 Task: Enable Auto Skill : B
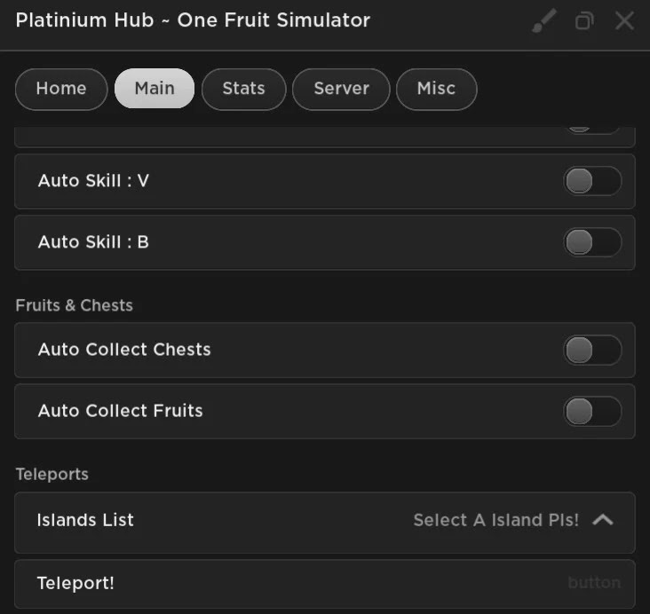(592, 242)
